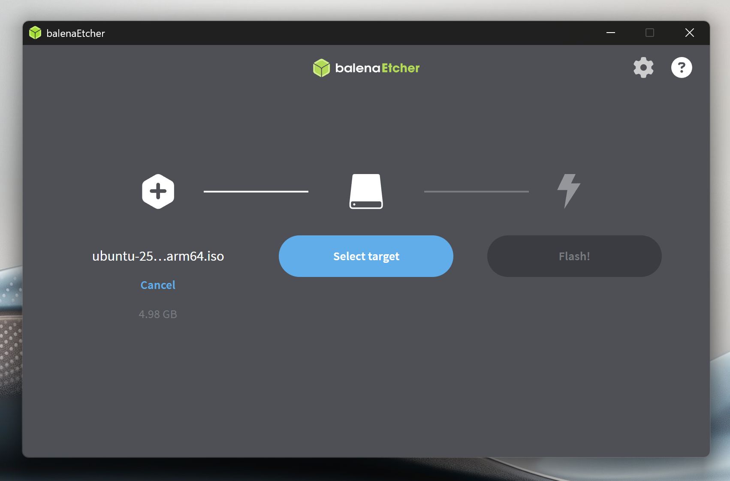Viewport: 730px width, 481px height.
Task: Click the balenaEtcher title bar text
Action: (75, 33)
